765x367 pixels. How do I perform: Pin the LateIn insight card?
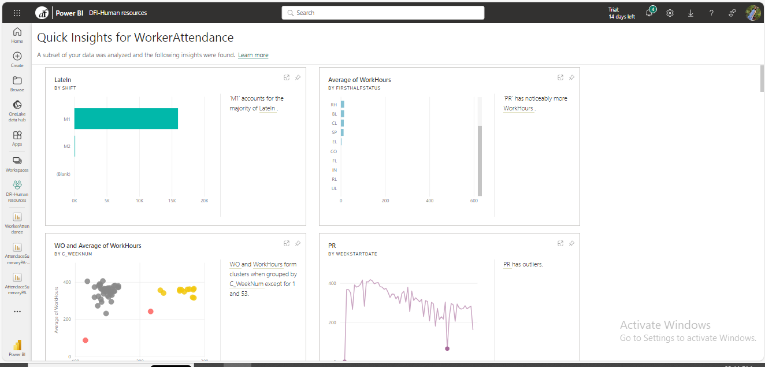coord(298,77)
